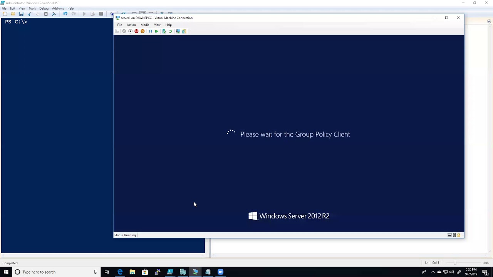Click the PS C:\> console prompt
The width and height of the screenshot is (493, 277).
[x=16, y=22]
